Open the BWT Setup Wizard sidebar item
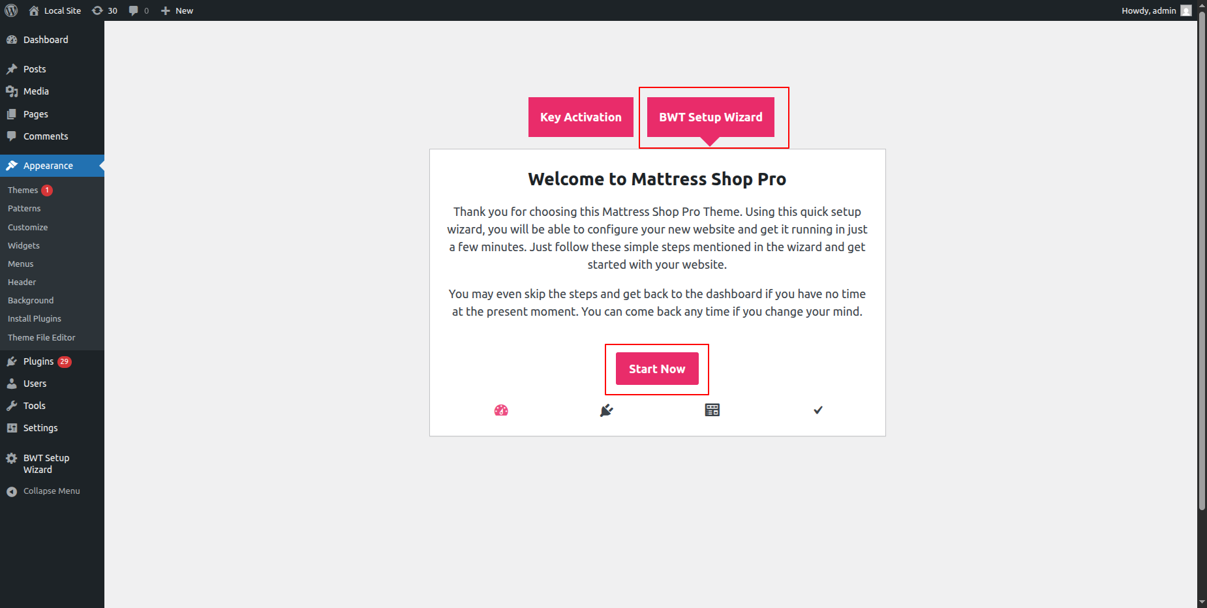1207x608 pixels. pyautogui.click(x=46, y=464)
